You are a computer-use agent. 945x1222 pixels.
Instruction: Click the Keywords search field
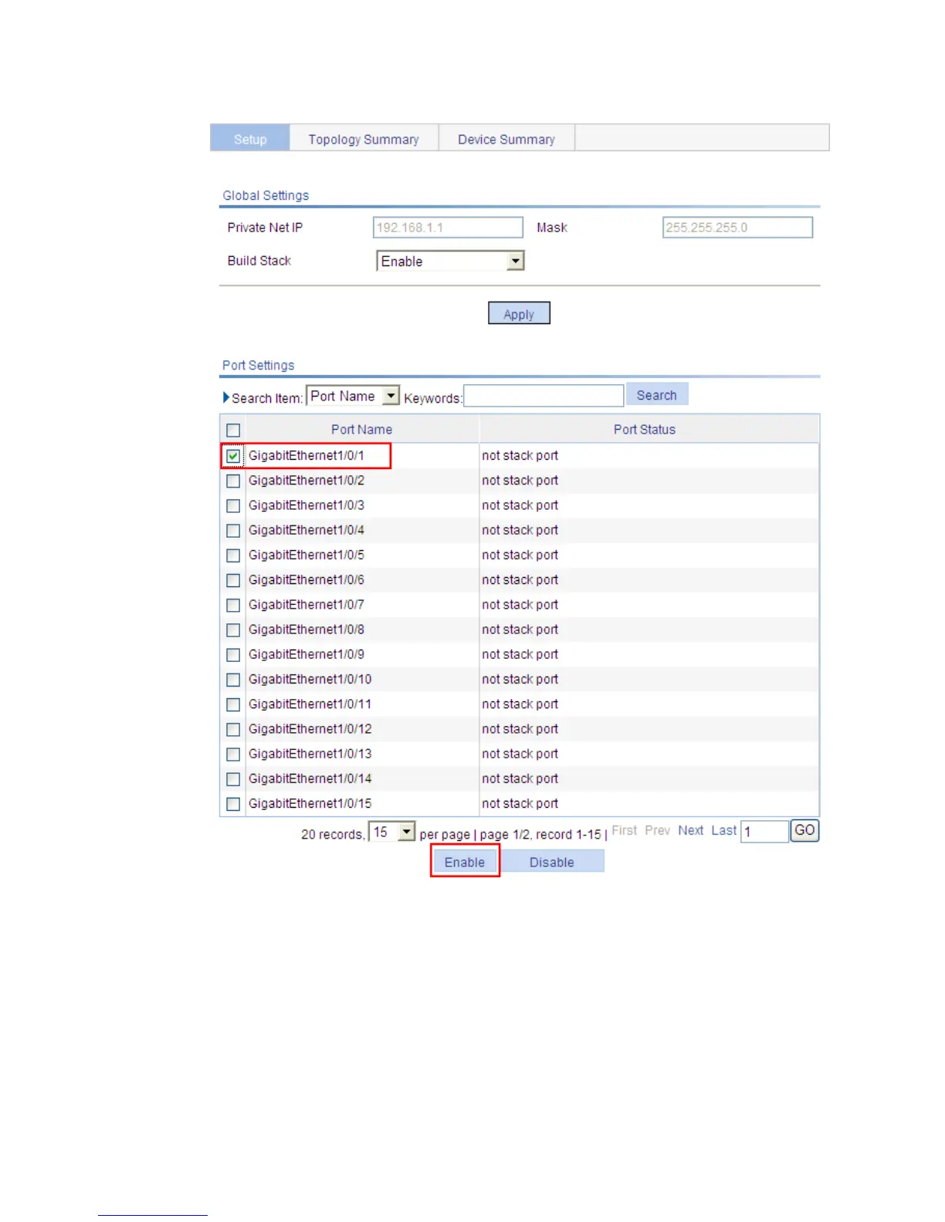[544, 396]
